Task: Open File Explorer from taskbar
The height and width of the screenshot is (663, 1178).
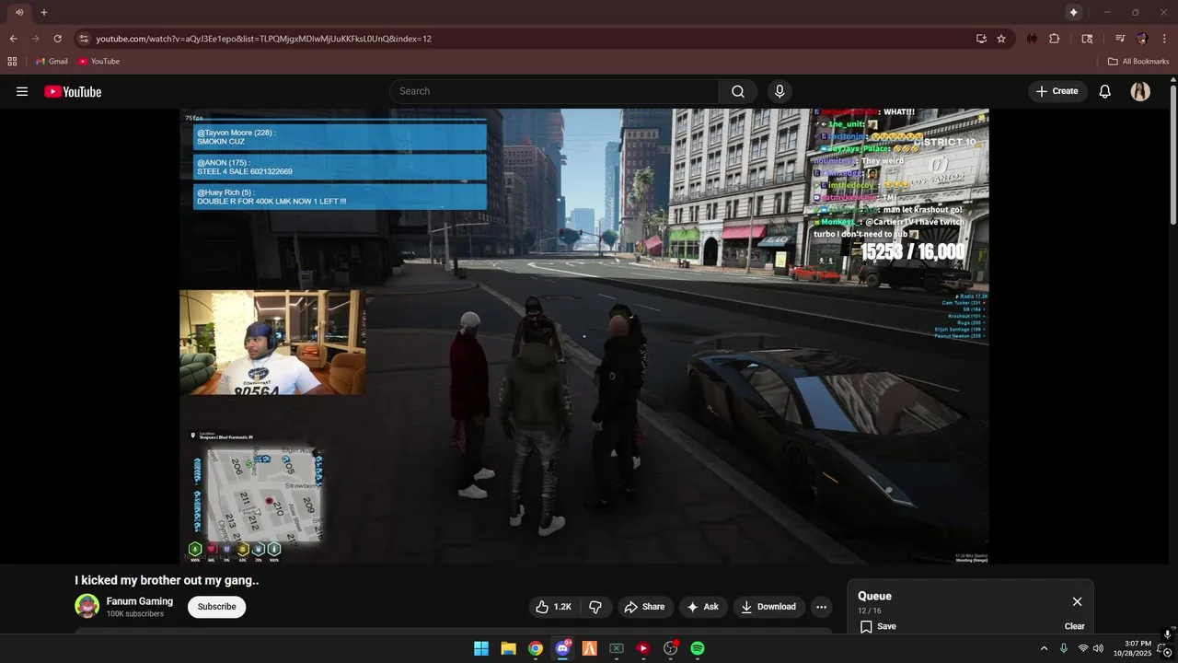Action: point(508,648)
